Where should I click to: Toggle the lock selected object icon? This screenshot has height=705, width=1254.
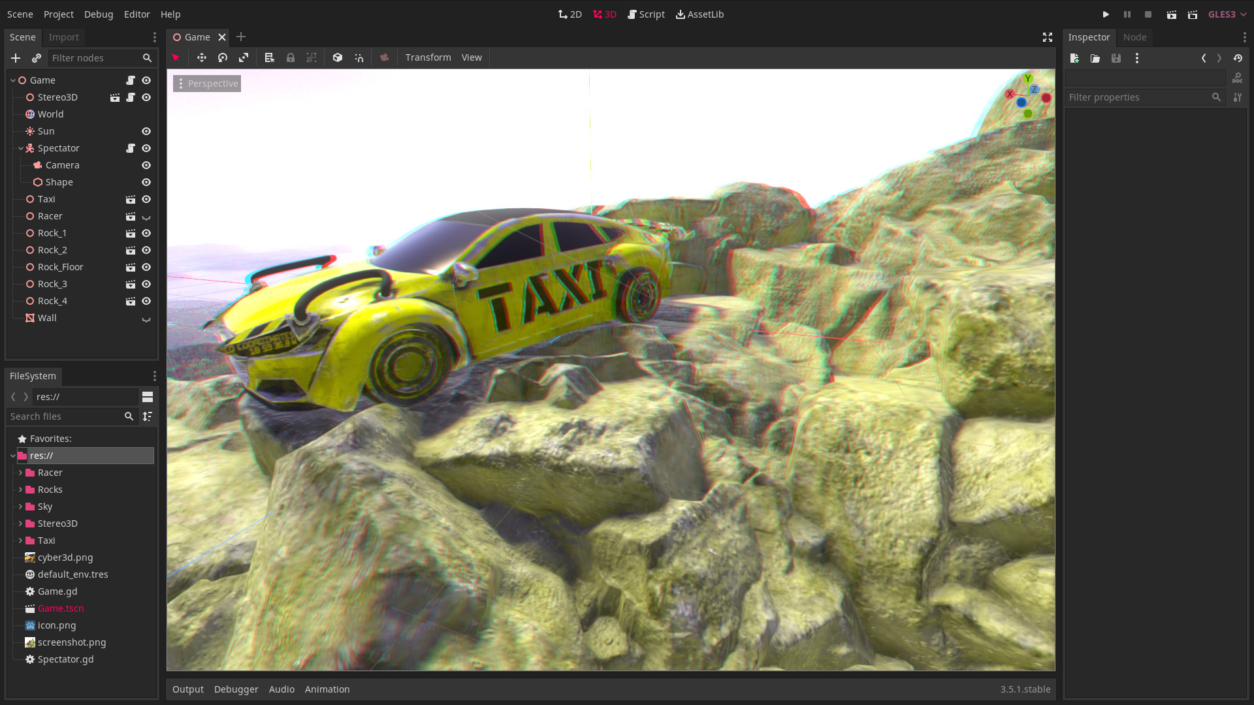coord(291,57)
